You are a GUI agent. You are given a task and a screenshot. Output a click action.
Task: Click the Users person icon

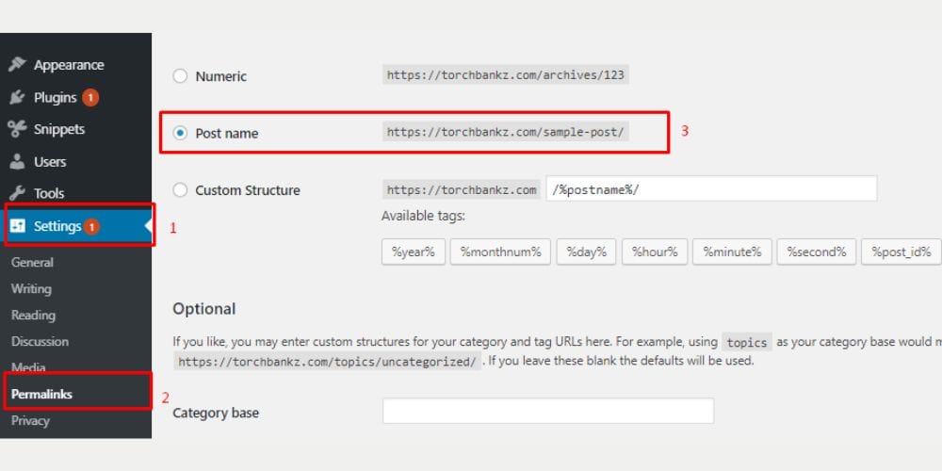pos(16,161)
